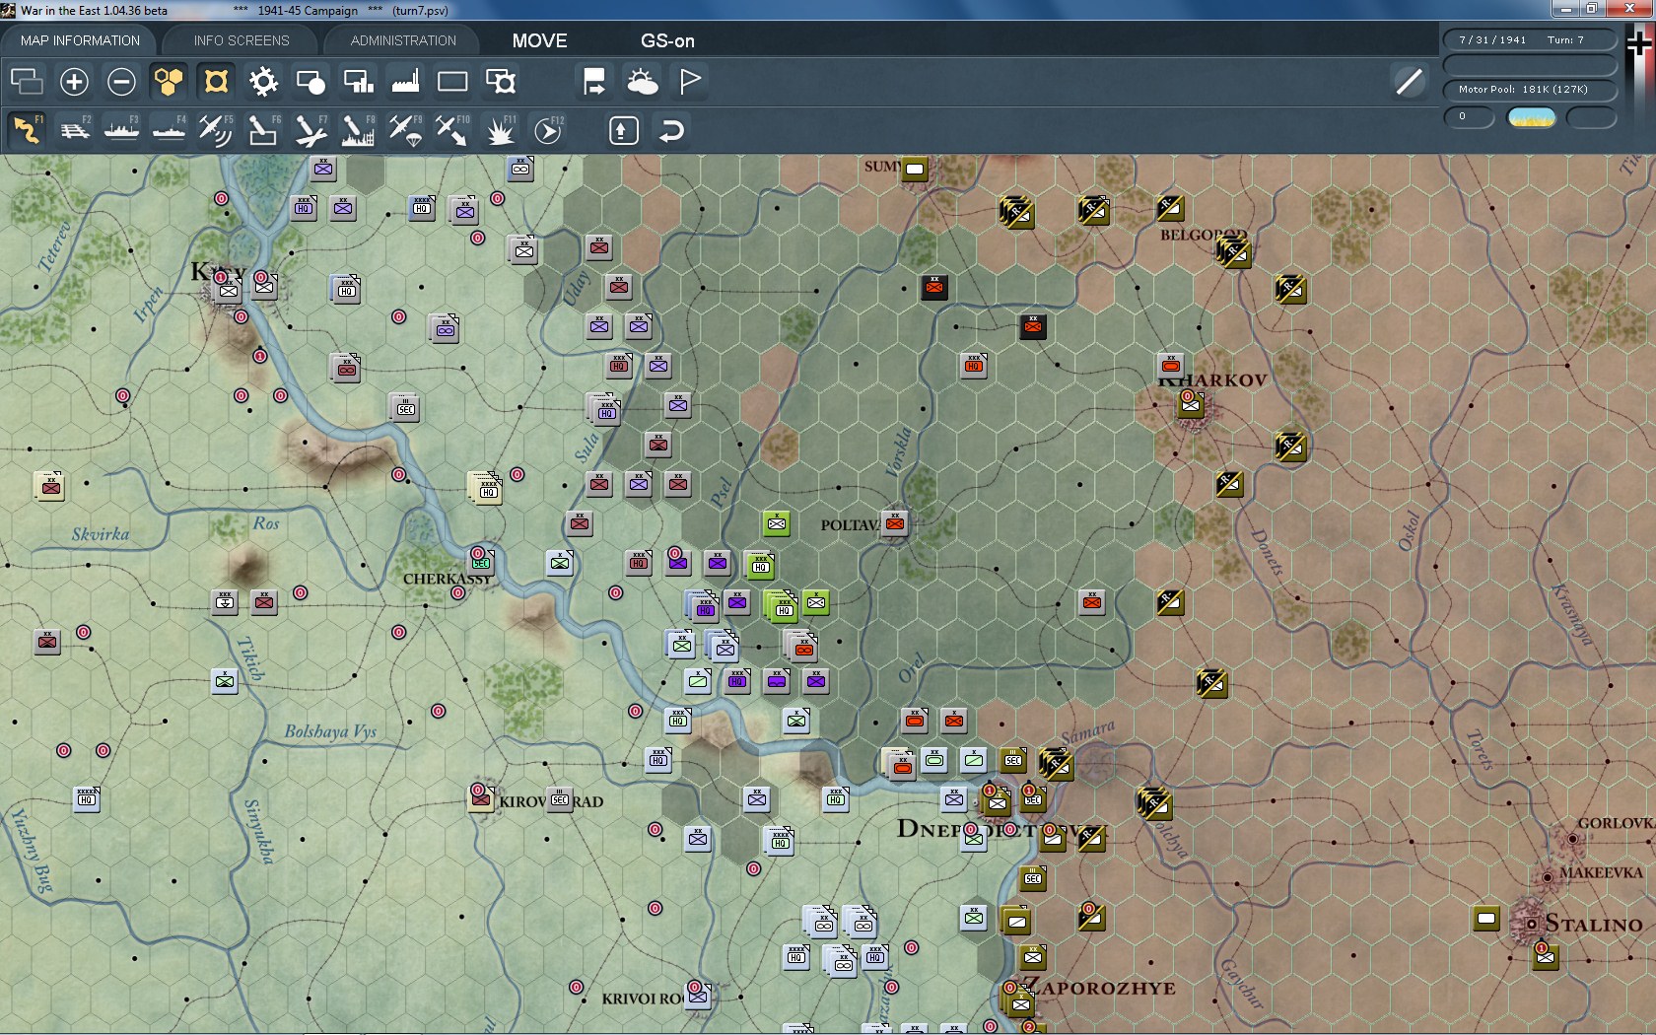Viewport: 1656px width, 1035px height.
Task: Click the date and Turn 7 display
Action: (x=1530, y=39)
